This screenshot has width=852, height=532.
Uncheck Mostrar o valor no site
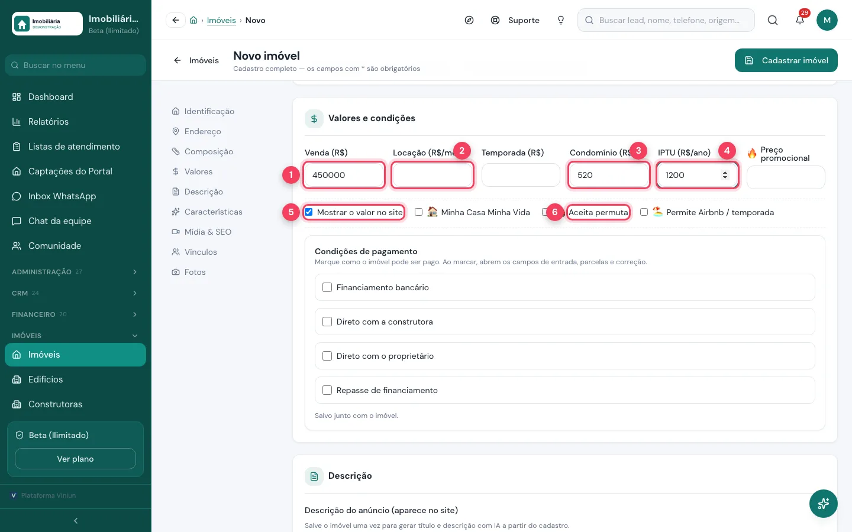click(309, 212)
